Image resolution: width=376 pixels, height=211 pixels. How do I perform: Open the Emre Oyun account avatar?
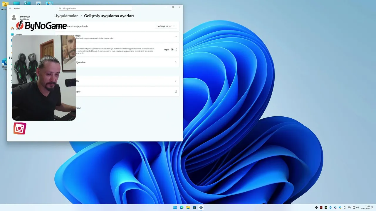click(14, 18)
